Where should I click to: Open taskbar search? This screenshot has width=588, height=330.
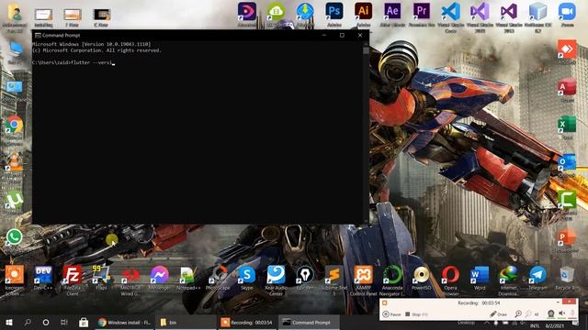(28, 322)
